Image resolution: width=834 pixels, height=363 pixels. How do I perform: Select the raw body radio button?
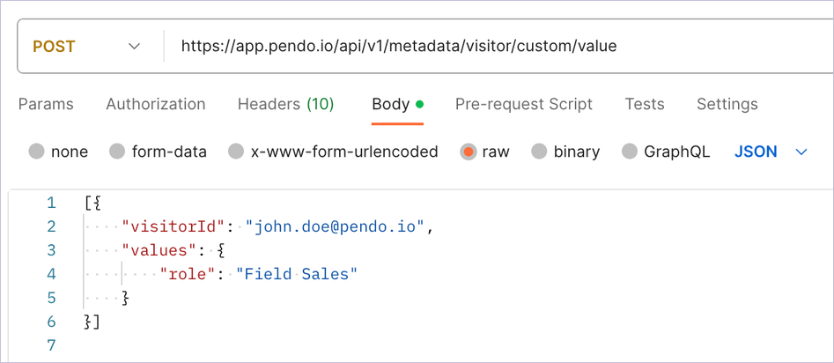[468, 152]
